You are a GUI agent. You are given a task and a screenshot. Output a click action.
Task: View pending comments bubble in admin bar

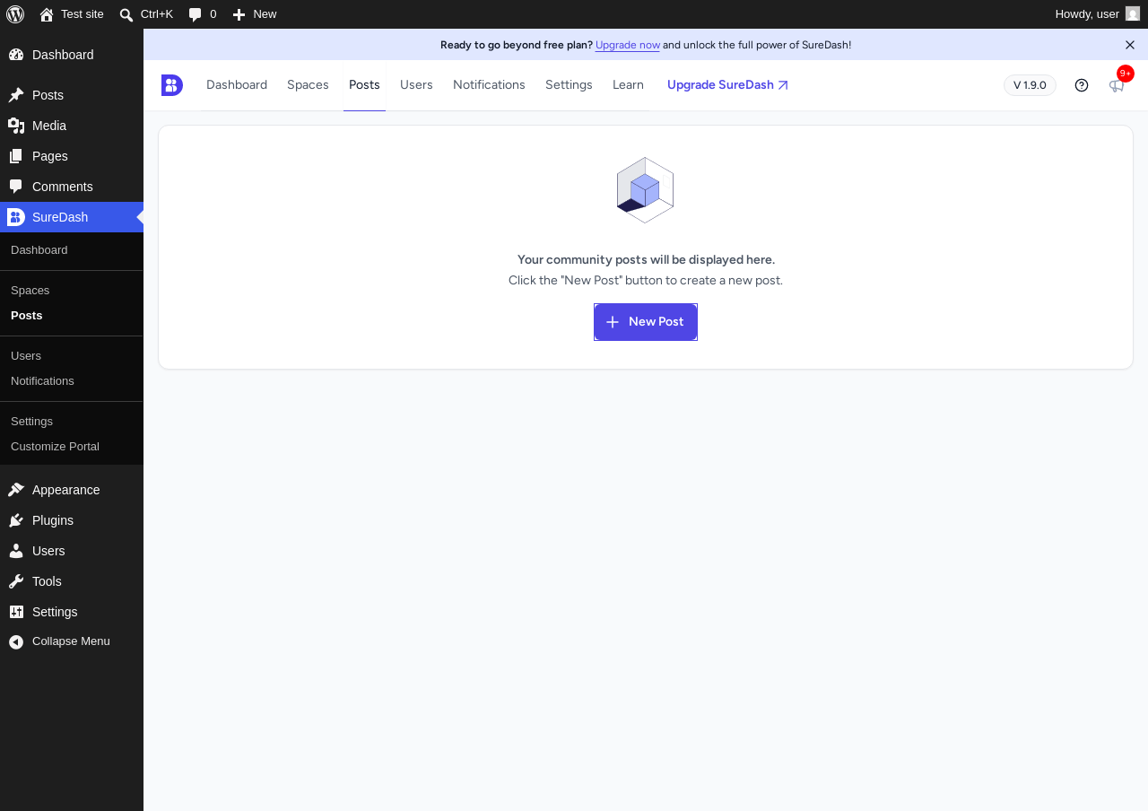tap(203, 14)
